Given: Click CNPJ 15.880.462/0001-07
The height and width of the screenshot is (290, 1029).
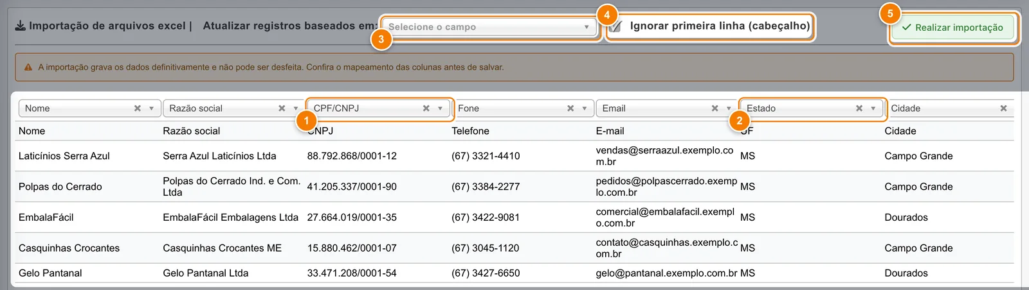Looking at the screenshot, I should tap(352, 248).
